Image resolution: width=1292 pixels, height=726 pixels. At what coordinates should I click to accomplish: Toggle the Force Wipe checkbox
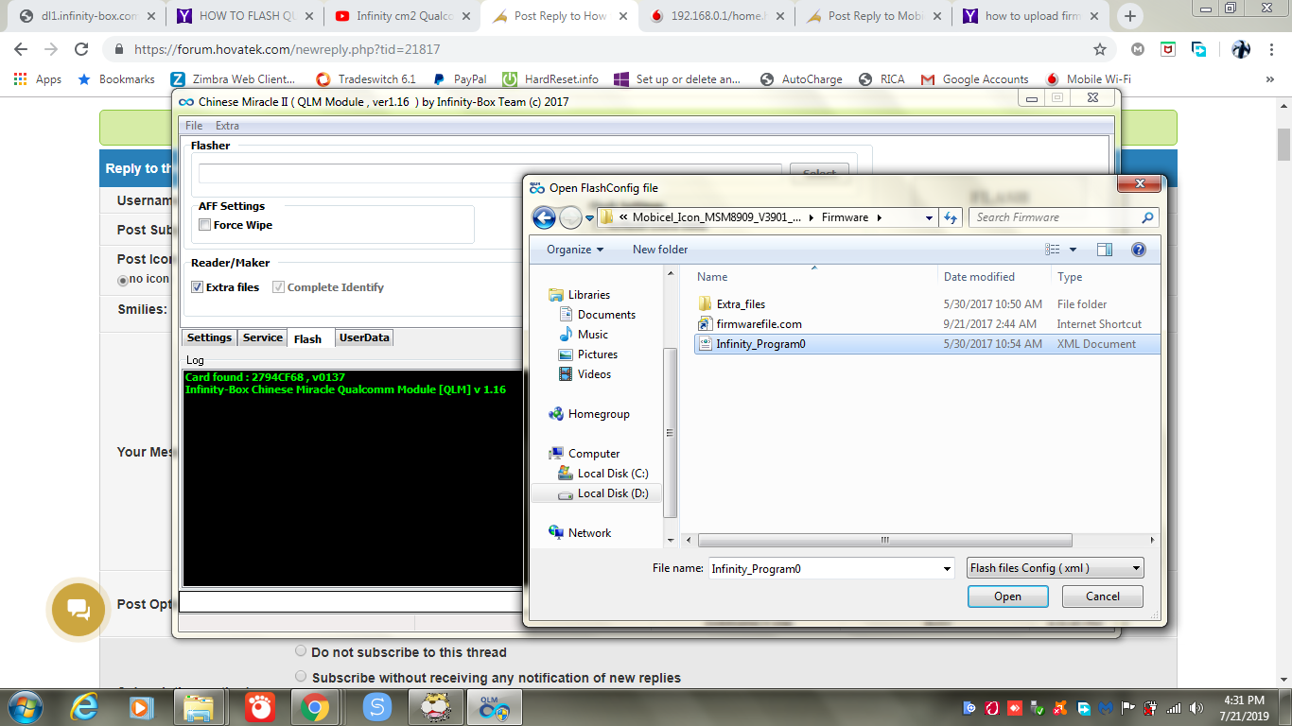click(204, 225)
